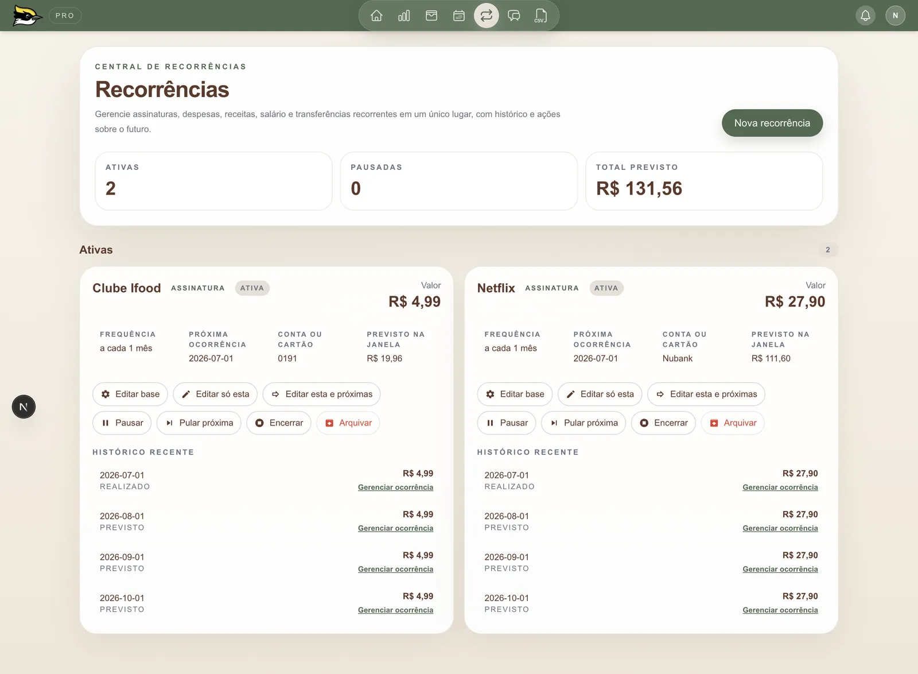Click the ASSINATURA label on Clube Ifood

(x=198, y=288)
